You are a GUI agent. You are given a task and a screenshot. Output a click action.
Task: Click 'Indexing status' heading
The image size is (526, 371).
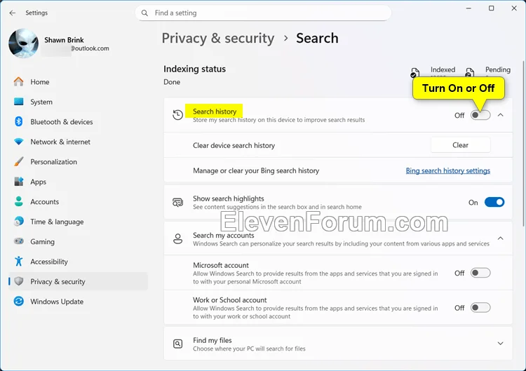click(x=194, y=69)
